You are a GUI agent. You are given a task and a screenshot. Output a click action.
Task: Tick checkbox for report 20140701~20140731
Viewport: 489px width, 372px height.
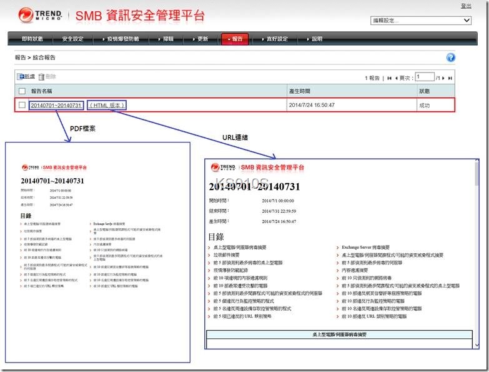pyautogui.click(x=22, y=105)
